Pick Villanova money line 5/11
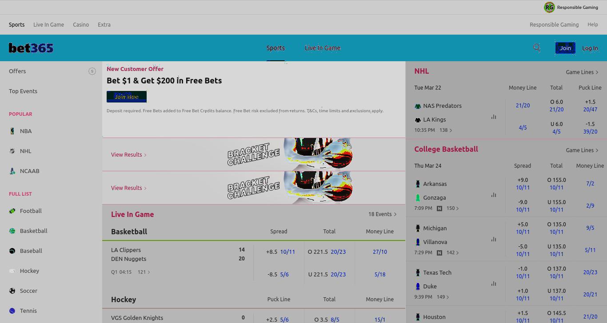This screenshot has height=323, width=607. [x=590, y=250]
